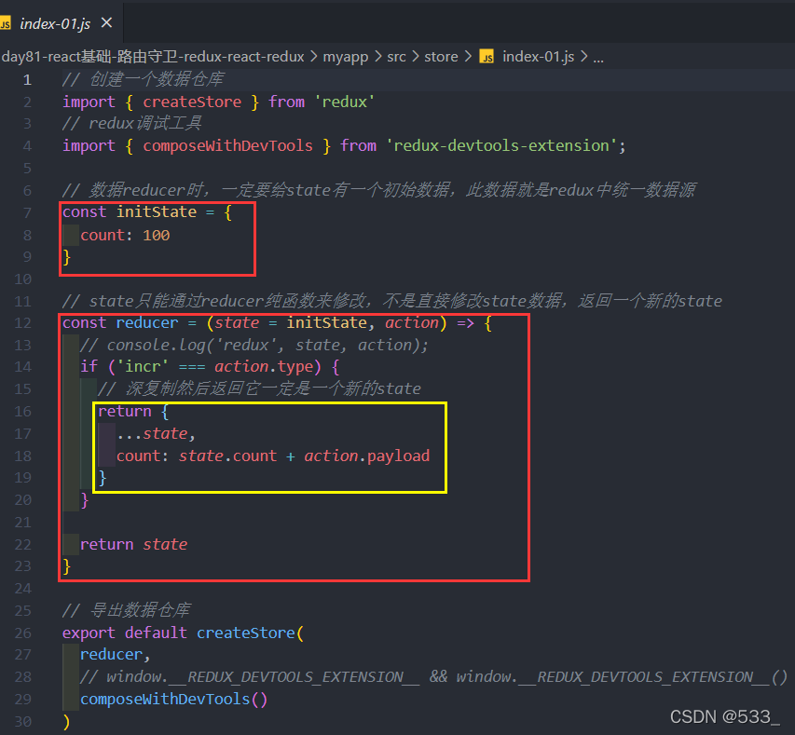Open the src breadcrumb segment
This screenshot has height=735, width=795.
coord(396,57)
